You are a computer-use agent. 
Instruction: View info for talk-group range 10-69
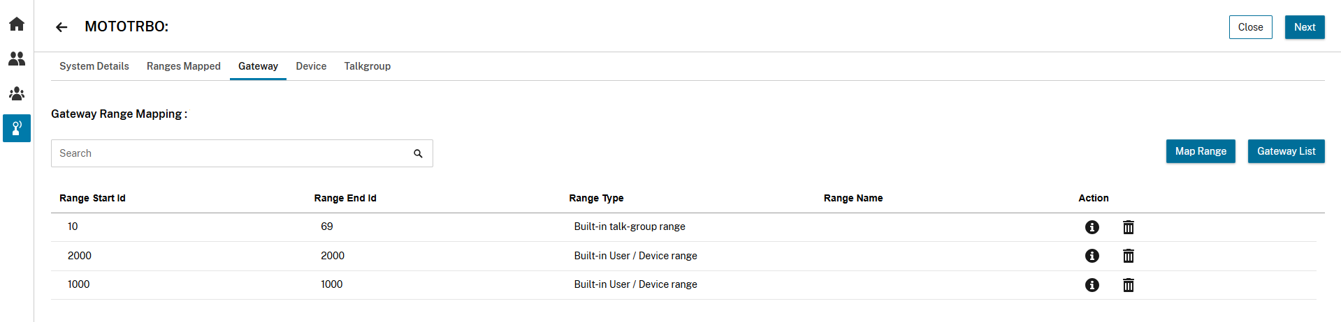coord(1092,227)
